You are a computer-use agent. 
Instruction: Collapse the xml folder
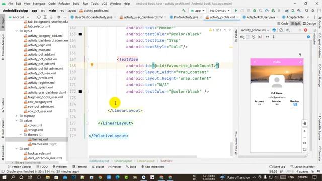(x=17, y=149)
